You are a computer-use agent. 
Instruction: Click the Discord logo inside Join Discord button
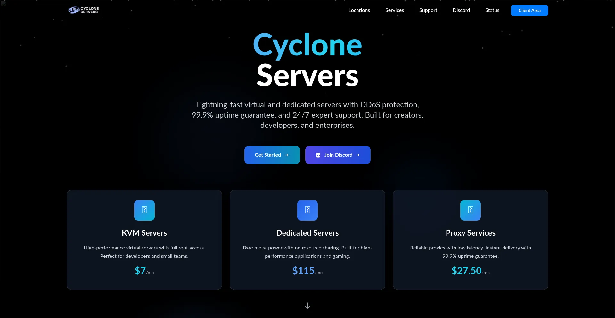pyautogui.click(x=318, y=155)
